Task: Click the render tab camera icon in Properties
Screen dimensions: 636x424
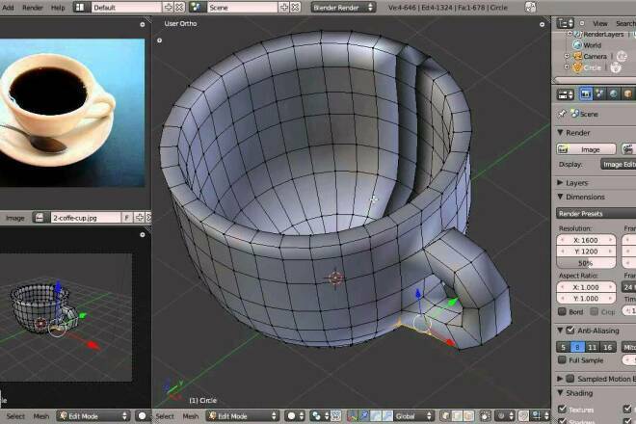Action: point(585,93)
